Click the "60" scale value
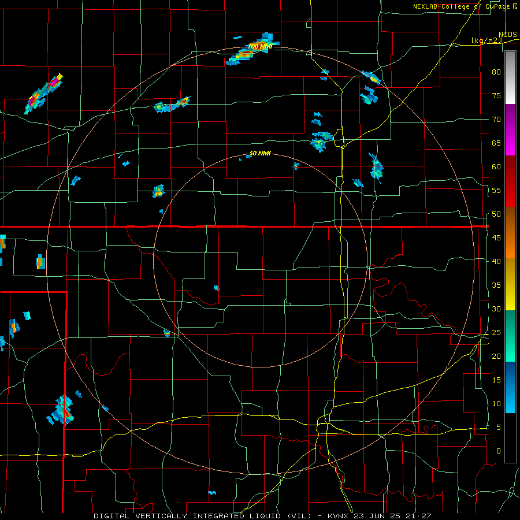Viewport: 520px width, 520px height. tap(496, 167)
